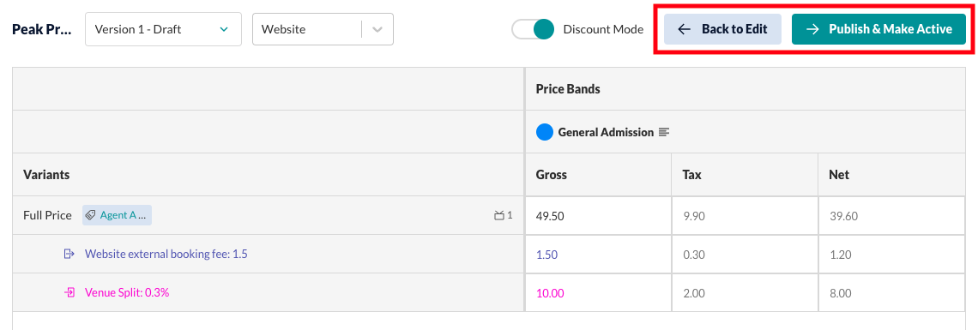Click the channel count icon beside Full Price
This screenshot has height=330, width=978.
[x=498, y=215]
